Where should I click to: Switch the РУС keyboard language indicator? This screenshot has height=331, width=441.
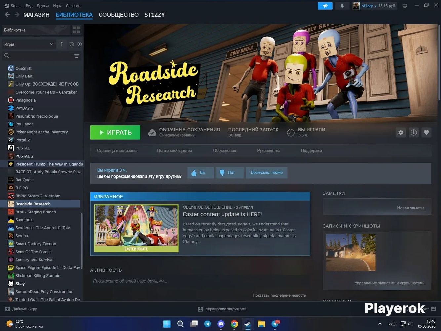392,324
